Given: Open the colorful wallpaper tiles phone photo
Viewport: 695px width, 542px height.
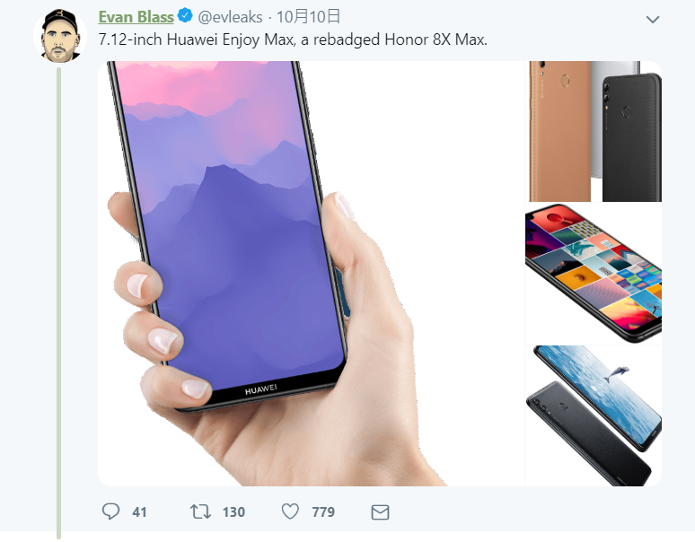Looking at the screenshot, I should coord(593,273).
